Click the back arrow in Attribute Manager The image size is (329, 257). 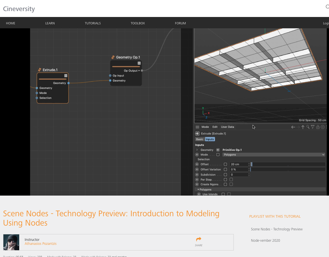(x=293, y=127)
